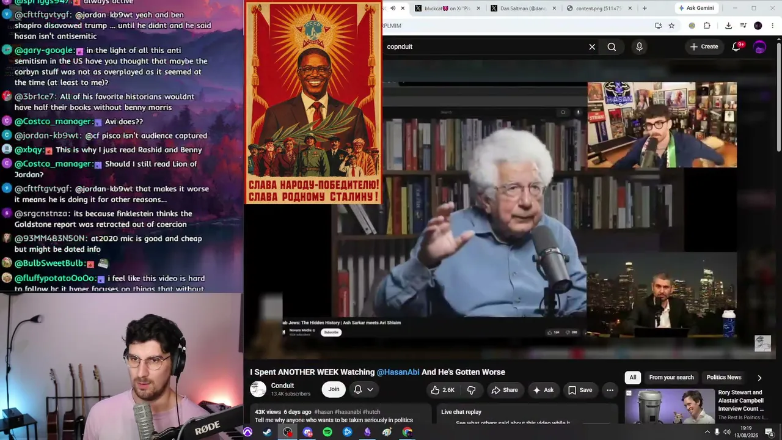Install app icon in the address bar

[x=658, y=26]
